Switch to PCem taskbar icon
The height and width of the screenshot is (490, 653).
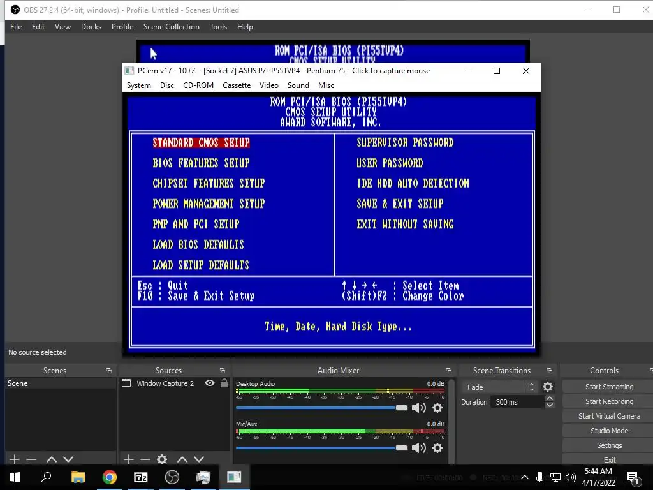(x=234, y=477)
